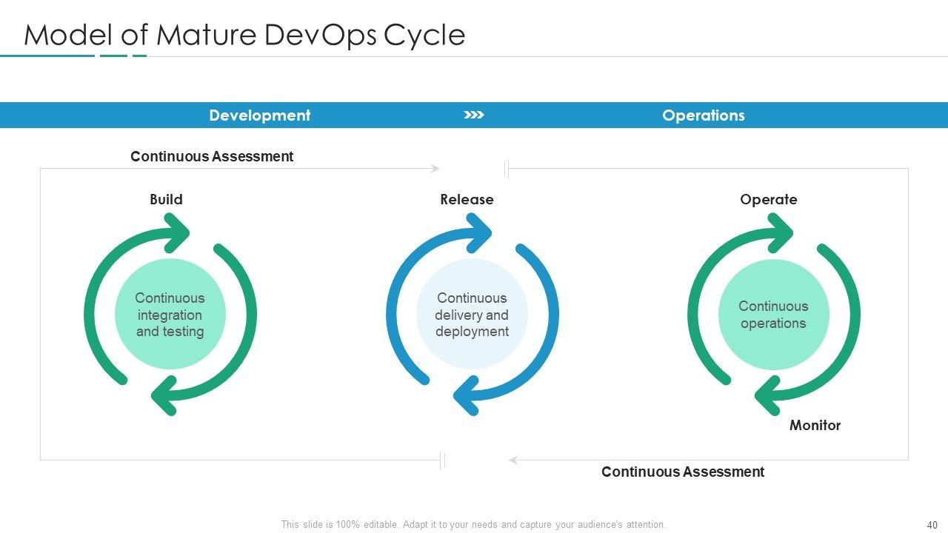948x533 pixels.
Task: Click the slide title Model of Mature DevOps Cycle
Action: coord(244,35)
